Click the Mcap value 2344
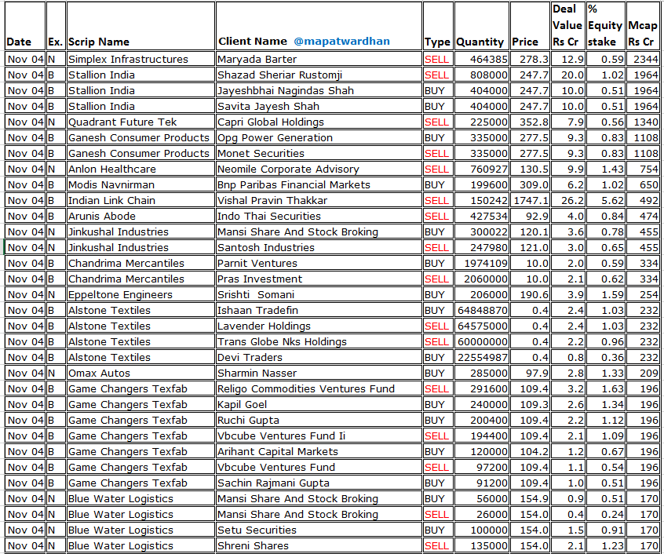Screen dimensions: 664x554 (x=643, y=60)
